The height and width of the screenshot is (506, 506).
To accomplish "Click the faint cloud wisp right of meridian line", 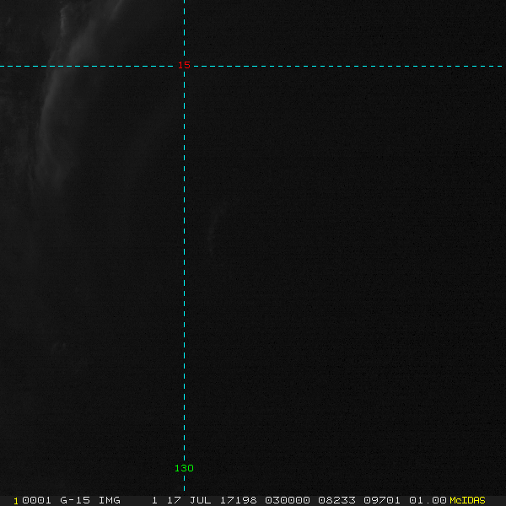I will [x=213, y=223].
